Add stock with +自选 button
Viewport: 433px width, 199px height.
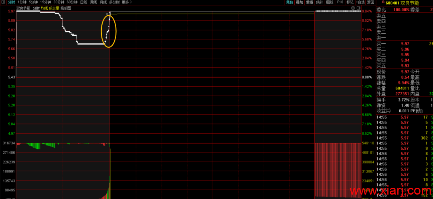tap(360, 2)
